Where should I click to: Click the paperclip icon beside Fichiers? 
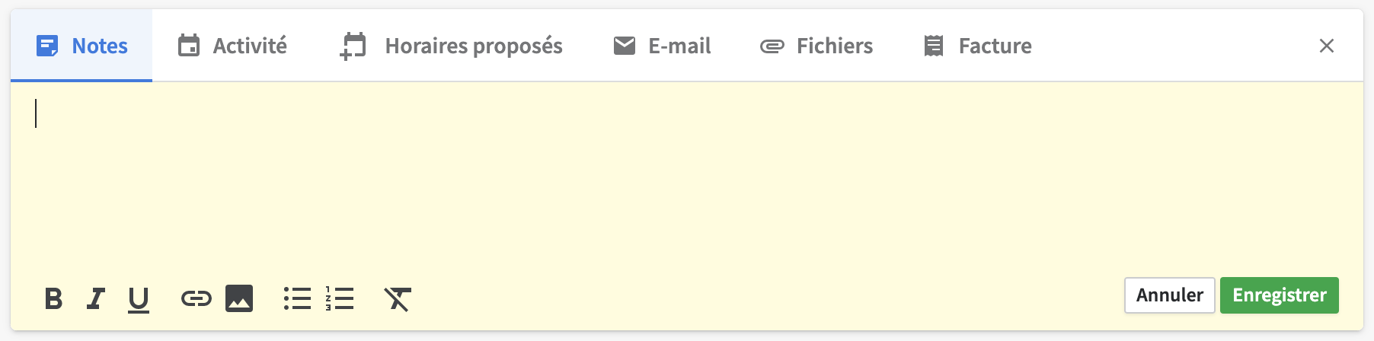(x=772, y=46)
